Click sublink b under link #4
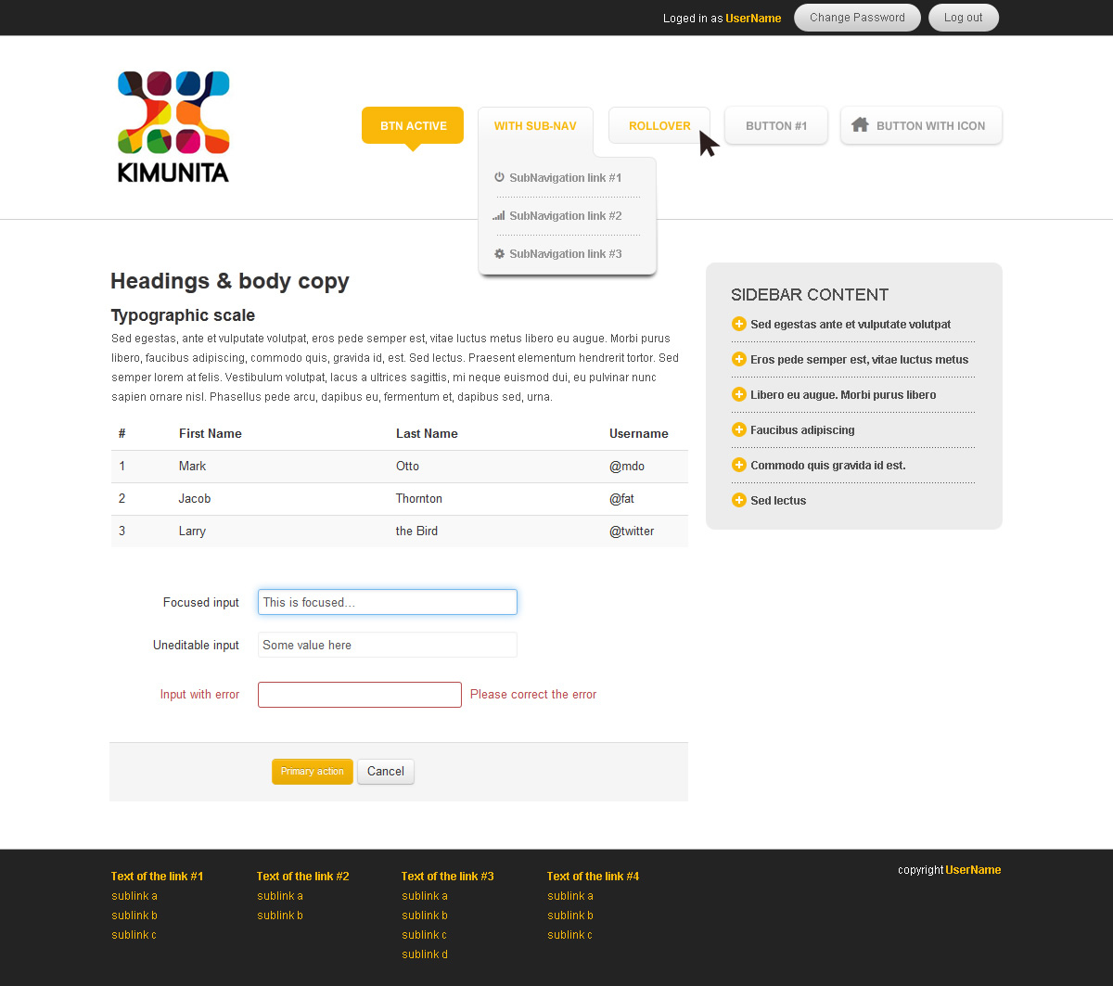 click(570, 916)
